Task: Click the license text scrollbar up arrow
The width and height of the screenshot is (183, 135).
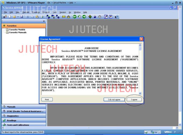Action: 140,45
